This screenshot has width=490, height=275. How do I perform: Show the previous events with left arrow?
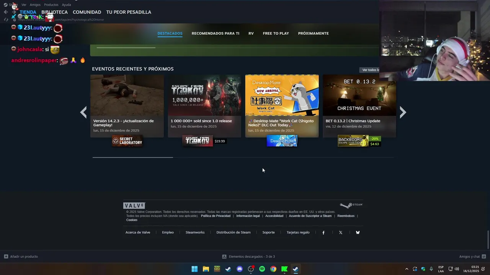[83, 112]
